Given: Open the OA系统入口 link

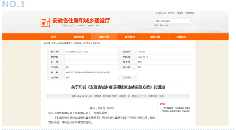Looking at the screenshot, I should coord(161,13).
